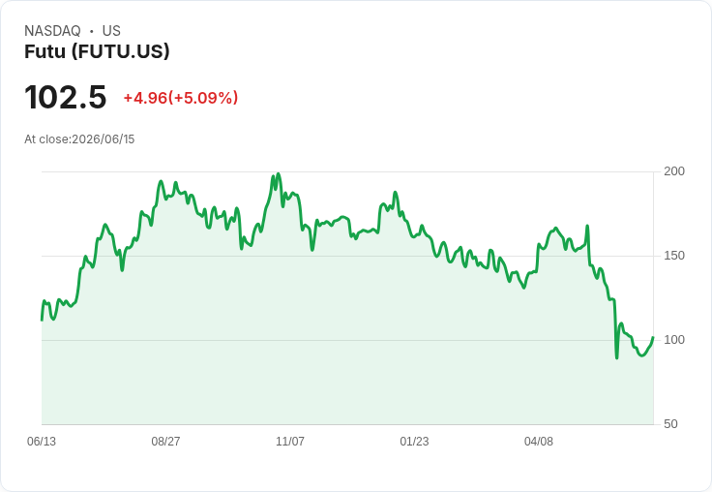
Task: Click the final data point at chart's right end
Action: [x=653, y=337]
